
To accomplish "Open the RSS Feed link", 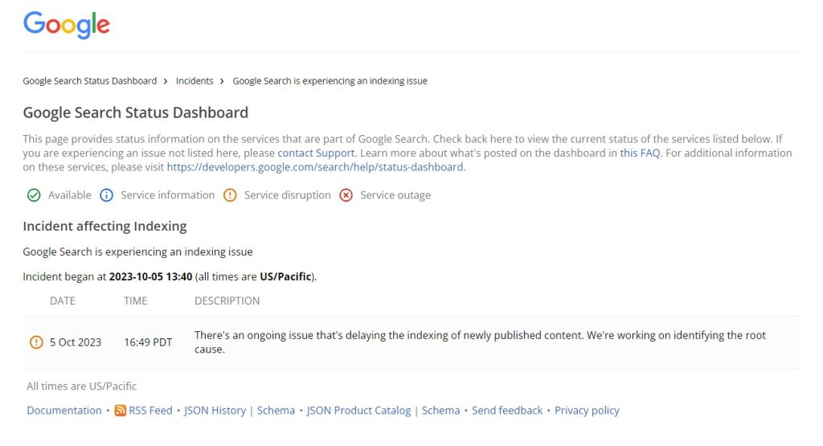I will click(x=150, y=411).
